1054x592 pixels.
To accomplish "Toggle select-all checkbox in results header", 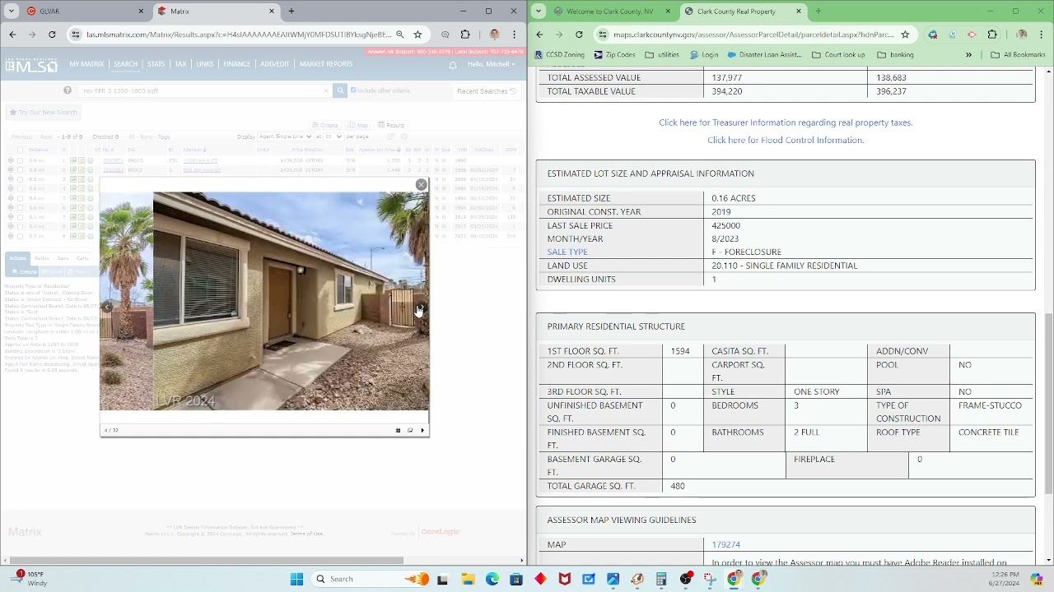I will [x=20, y=150].
